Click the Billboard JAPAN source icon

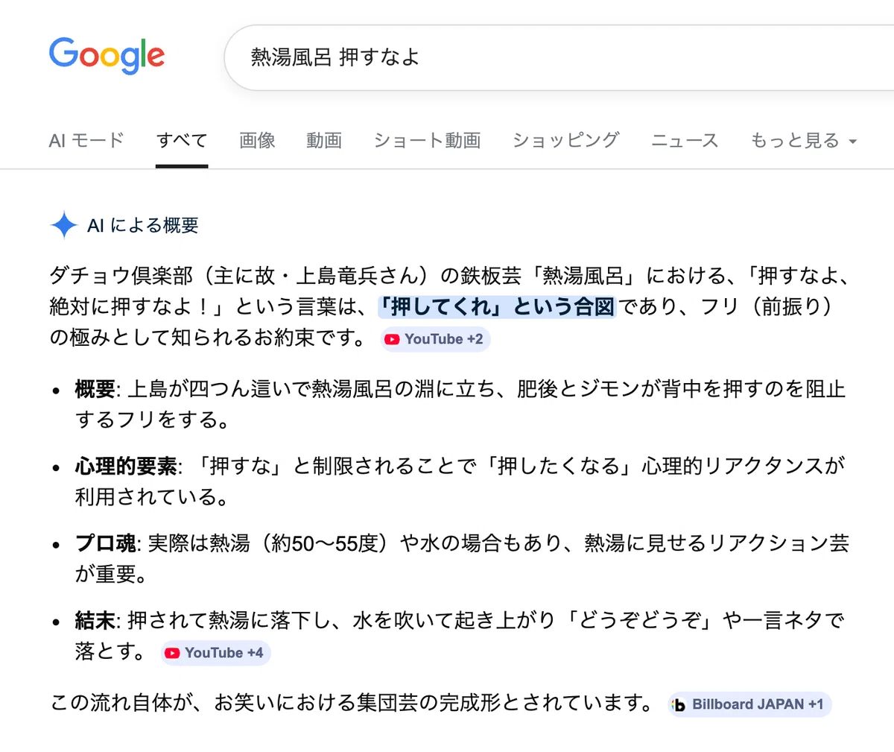point(679,704)
